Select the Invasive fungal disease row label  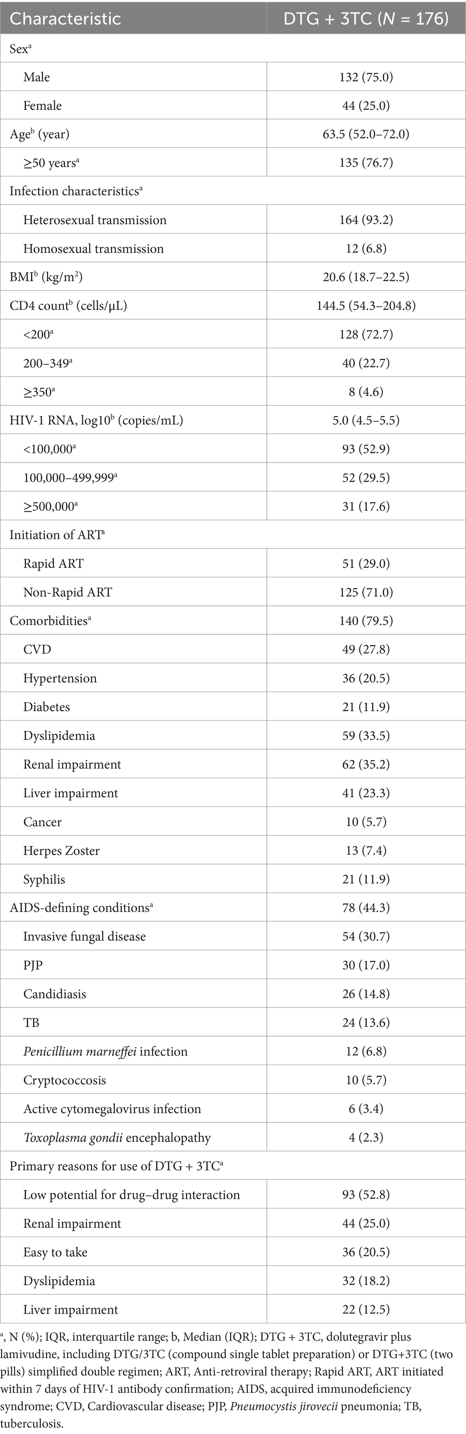pos(85,936)
